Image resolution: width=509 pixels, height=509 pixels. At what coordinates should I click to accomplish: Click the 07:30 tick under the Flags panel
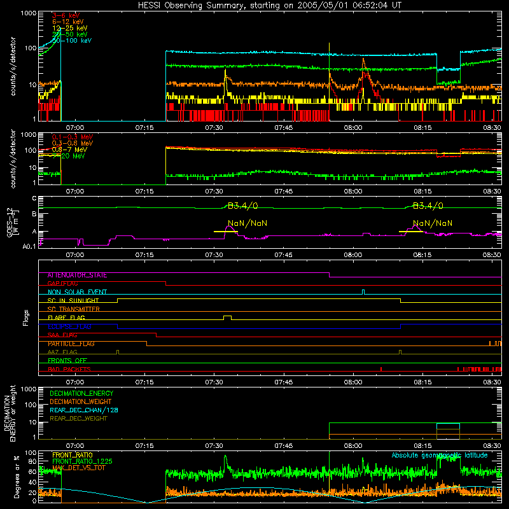pos(214,382)
